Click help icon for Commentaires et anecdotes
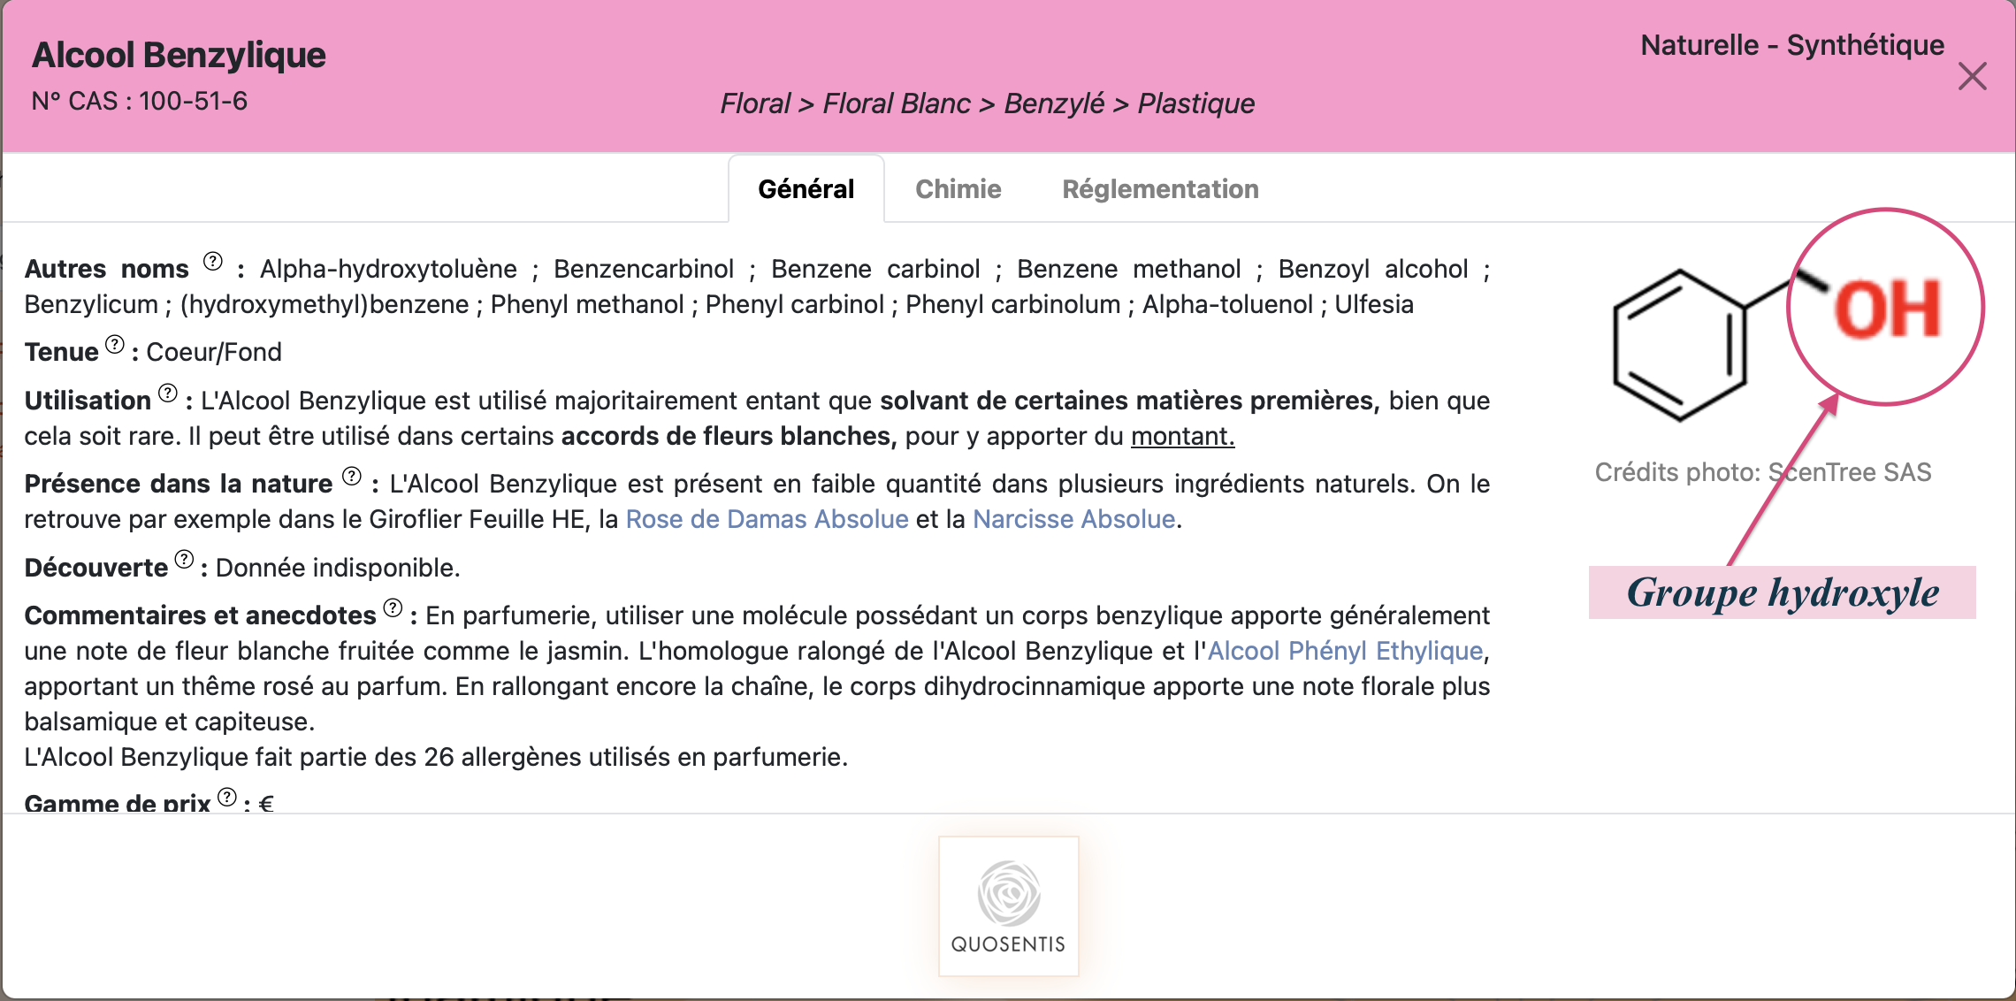Screen dimensions: 2016x1001 point(393,608)
